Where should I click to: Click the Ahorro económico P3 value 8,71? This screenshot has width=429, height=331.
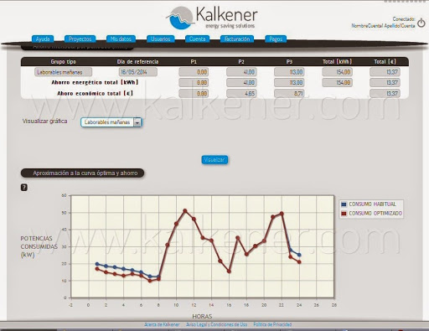tap(289, 93)
